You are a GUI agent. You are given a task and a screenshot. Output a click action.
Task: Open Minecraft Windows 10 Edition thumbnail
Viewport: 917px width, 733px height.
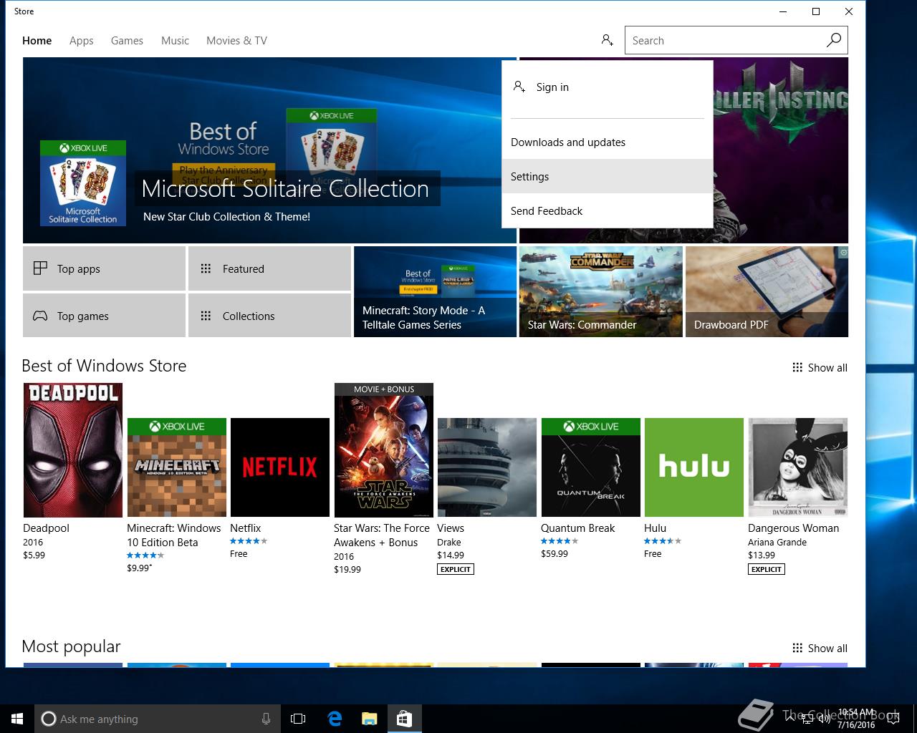click(x=177, y=467)
